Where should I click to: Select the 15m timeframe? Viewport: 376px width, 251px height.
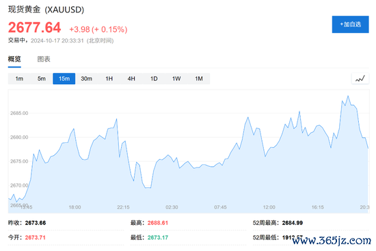[64, 79]
